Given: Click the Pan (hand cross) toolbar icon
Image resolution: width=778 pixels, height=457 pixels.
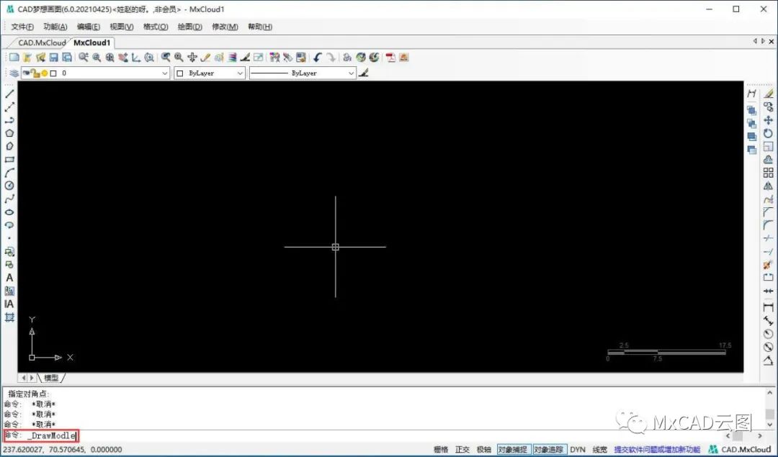Looking at the screenshot, I should pyautogui.click(x=192, y=58).
